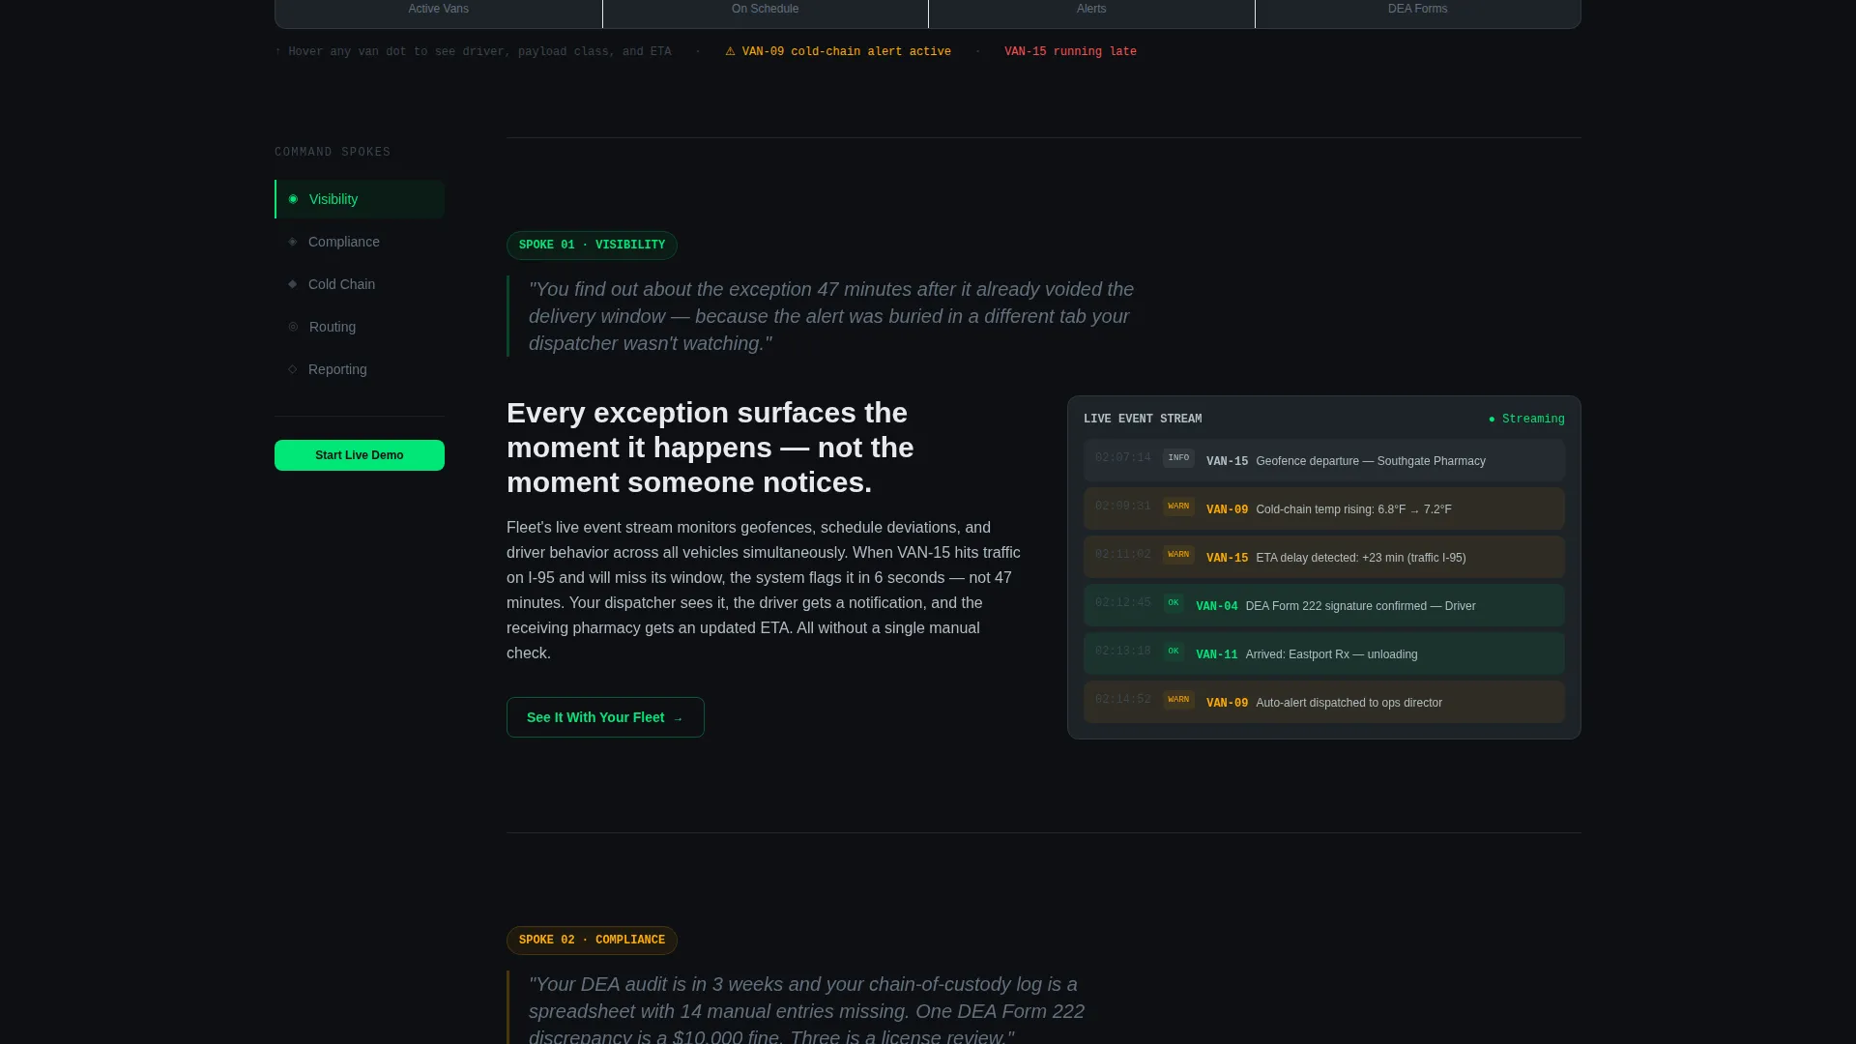Click the Visibility spoke circle icon

293,199
